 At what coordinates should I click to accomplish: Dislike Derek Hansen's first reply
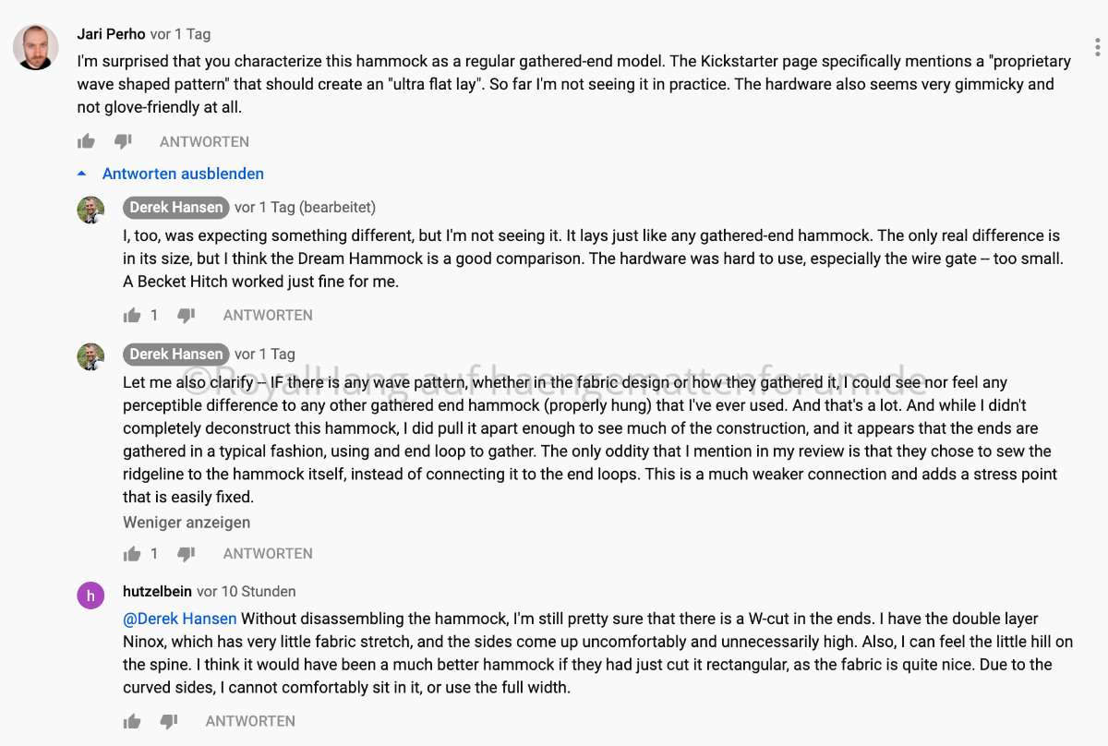pos(186,315)
